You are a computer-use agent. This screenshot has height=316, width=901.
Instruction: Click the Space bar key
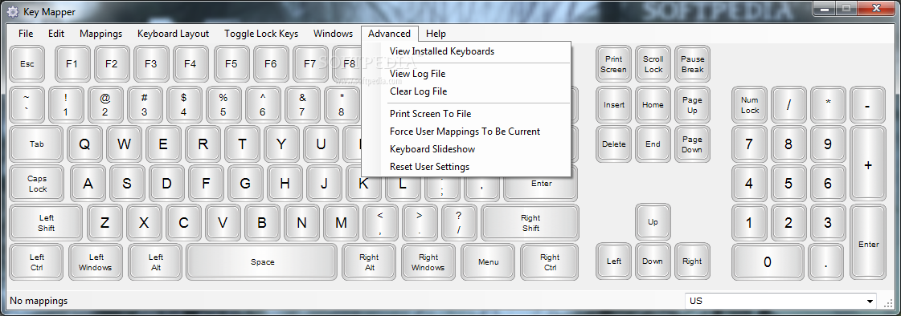click(262, 262)
